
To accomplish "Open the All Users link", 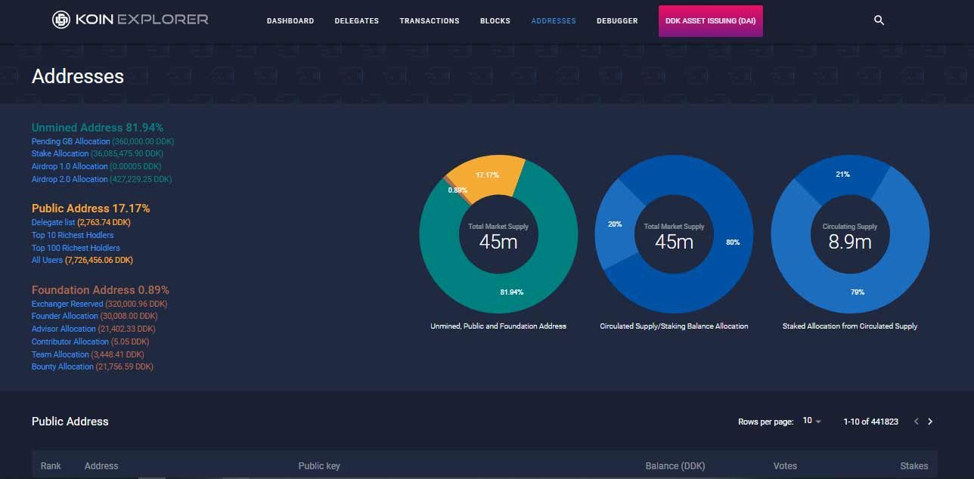I will [47, 260].
